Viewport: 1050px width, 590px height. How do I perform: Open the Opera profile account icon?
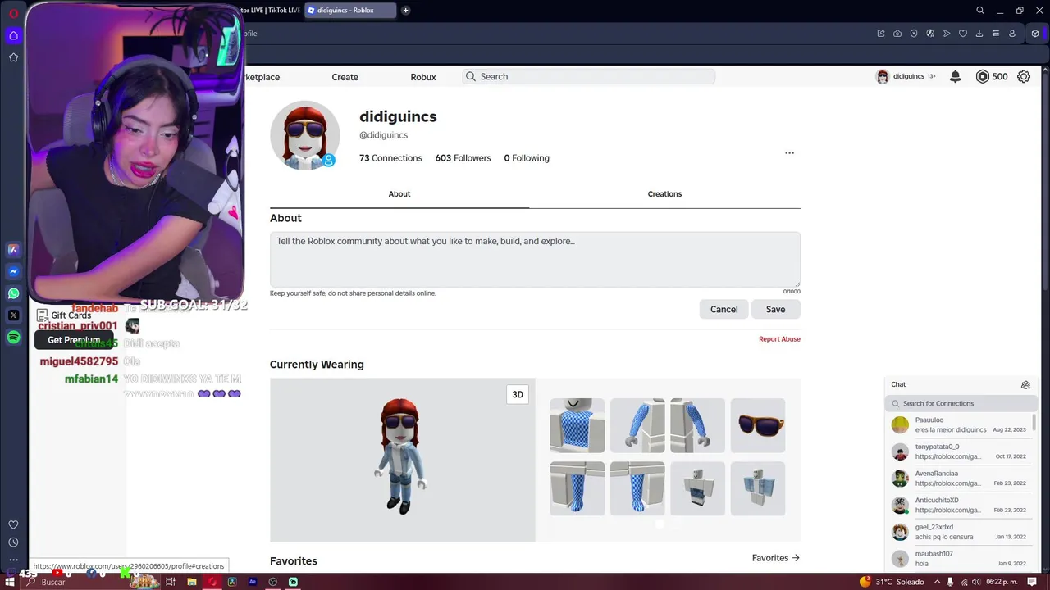[x=1012, y=34]
